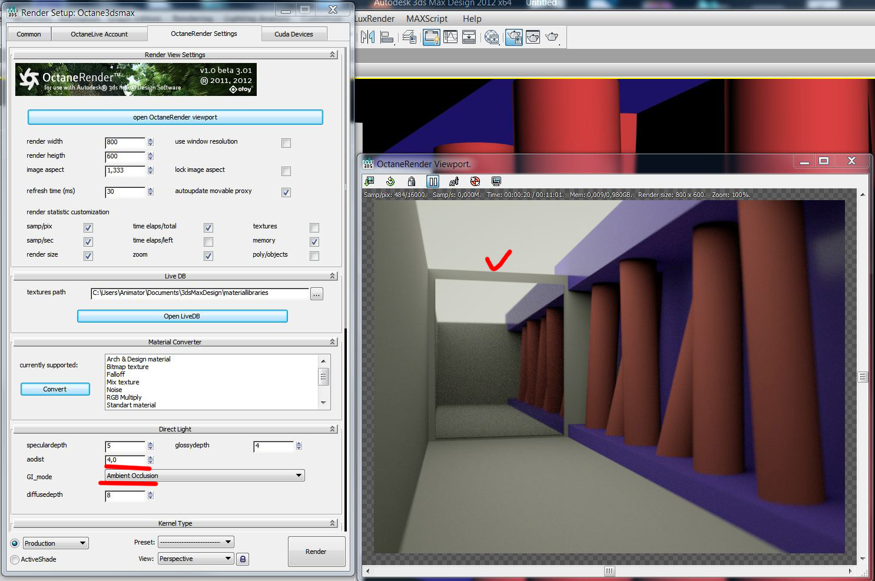Open the Material Editor from toolbar
Viewport: 875px width, 581px height.
492,38
